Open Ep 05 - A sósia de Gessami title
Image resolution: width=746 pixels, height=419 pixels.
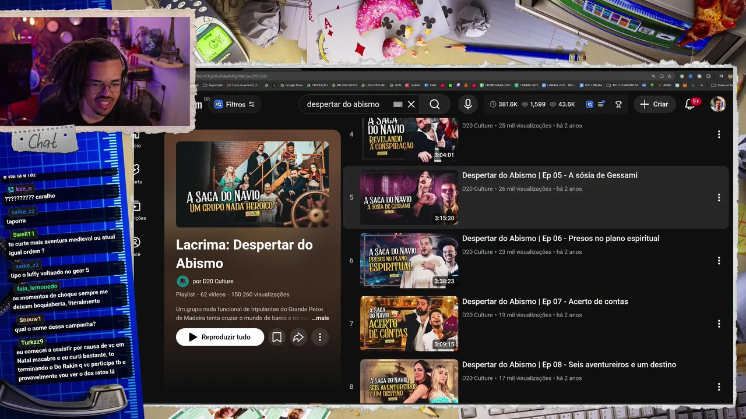[x=550, y=175]
